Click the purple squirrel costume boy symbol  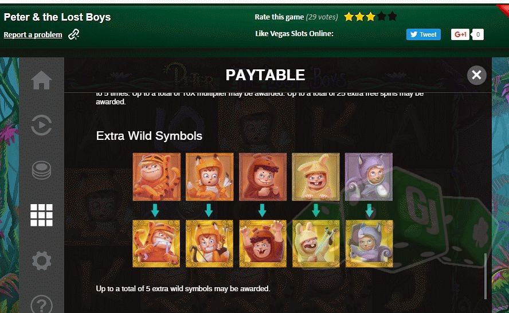pyautogui.click(x=369, y=177)
